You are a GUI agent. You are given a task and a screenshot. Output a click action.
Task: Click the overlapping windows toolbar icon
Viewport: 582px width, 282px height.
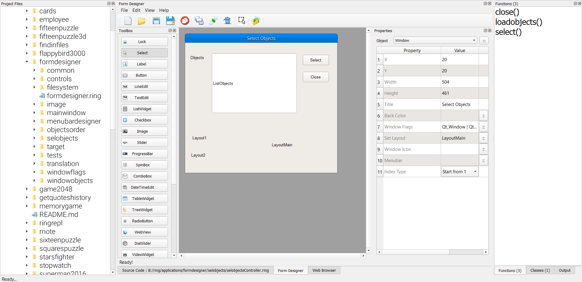199,21
